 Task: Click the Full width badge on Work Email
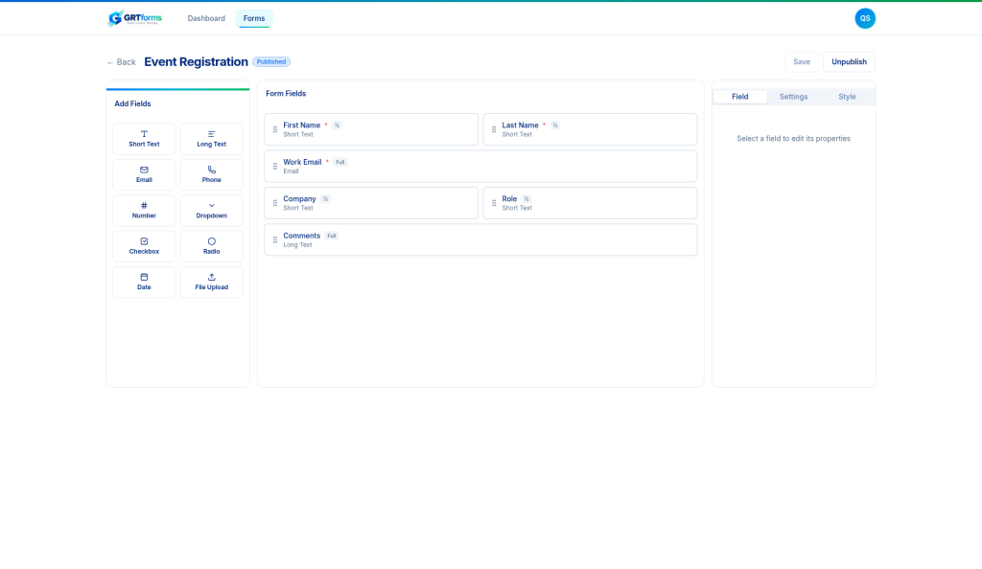[340, 162]
